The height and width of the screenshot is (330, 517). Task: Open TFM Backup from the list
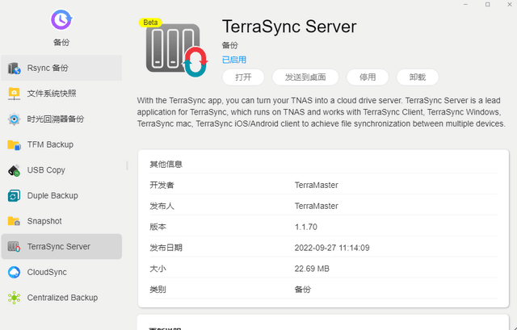tap(61, 145)
